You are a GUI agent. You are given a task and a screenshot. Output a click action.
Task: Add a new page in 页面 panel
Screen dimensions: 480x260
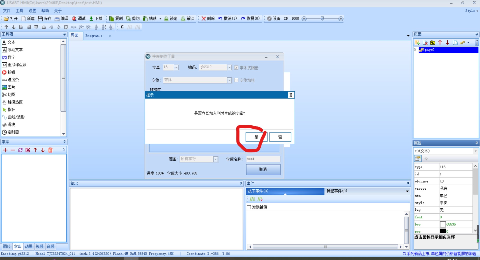[417, 43]
